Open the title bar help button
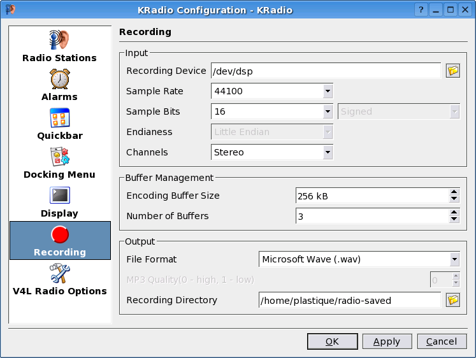 [421, 10]
